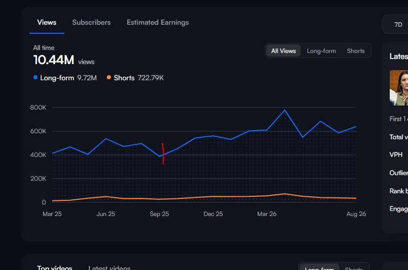
Task: Click the Dec 25 axis label
Action: click(x=213, y=214)
